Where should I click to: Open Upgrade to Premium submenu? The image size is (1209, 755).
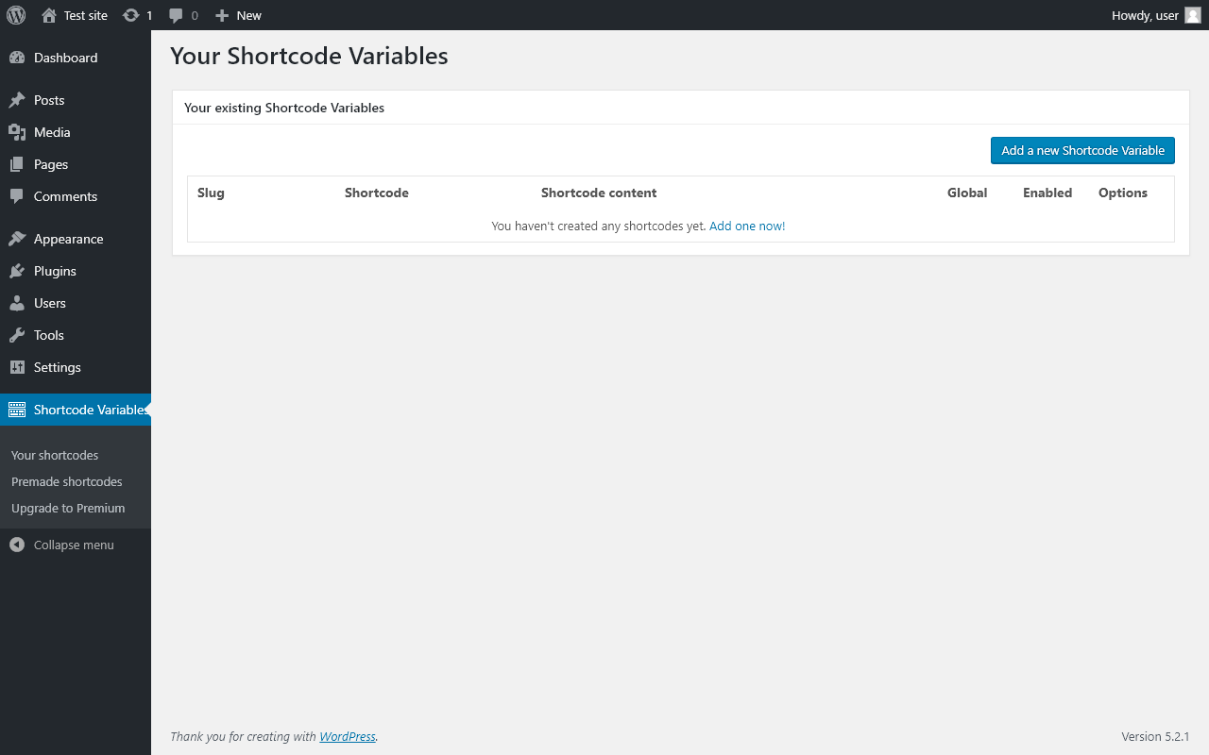pos(68,508)
